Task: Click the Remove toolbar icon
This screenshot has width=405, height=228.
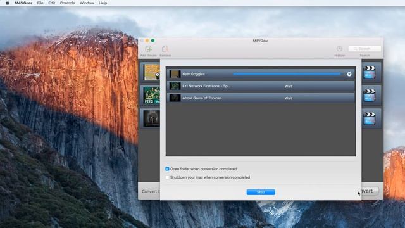Action: point(165,49)
